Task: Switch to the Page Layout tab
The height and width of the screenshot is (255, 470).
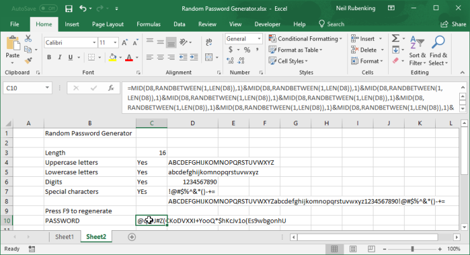Action: [107, 24]
